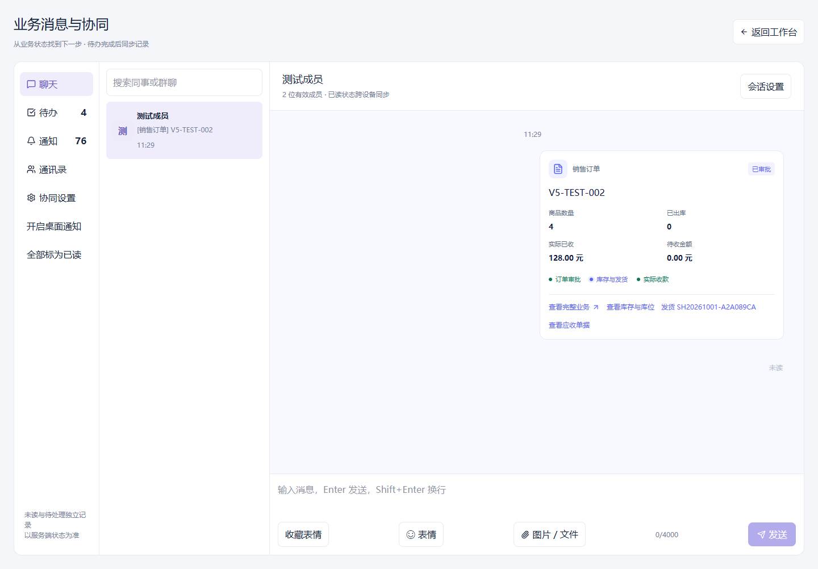The height and width of the screenshot is (569, 818).
Task: Open shipment link 发货 SH20261001-A2A089CA
Action: 708,307
